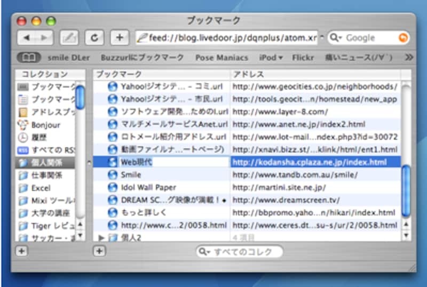427x287 pixels.
Task: Select 仕事関係 folder in collections
Action: pos(45,175)
